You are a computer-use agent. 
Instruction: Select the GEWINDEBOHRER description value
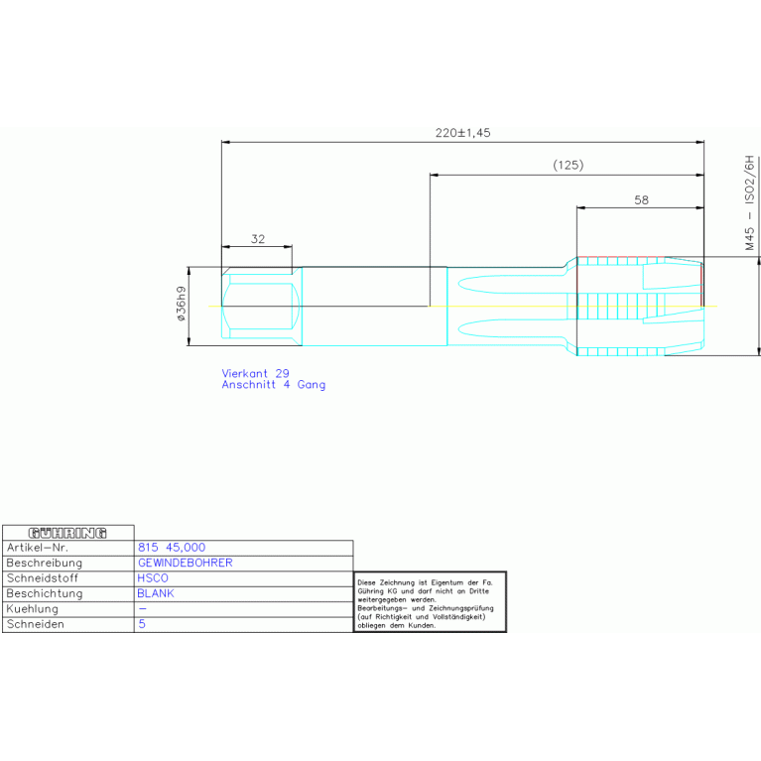point(185,563)
